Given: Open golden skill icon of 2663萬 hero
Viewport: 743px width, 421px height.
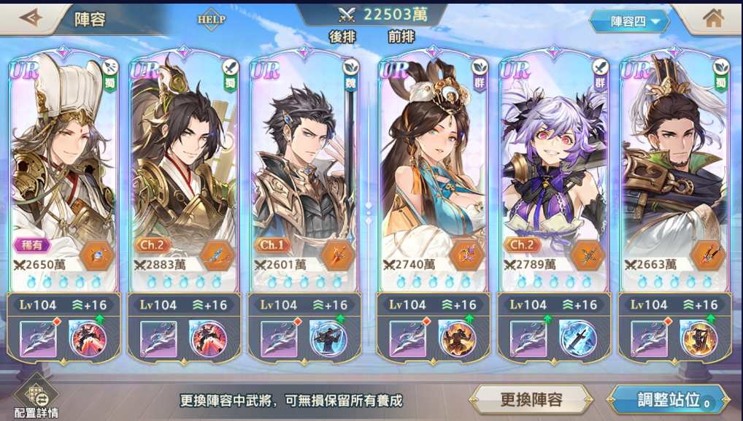Looking at the screenshot, I should 698,339.
